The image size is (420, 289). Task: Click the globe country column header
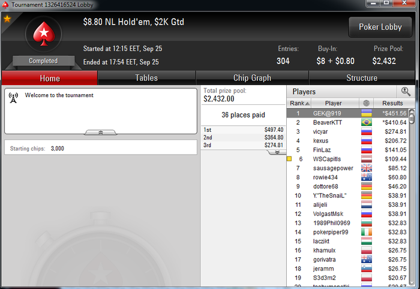(x=366, y=103)
